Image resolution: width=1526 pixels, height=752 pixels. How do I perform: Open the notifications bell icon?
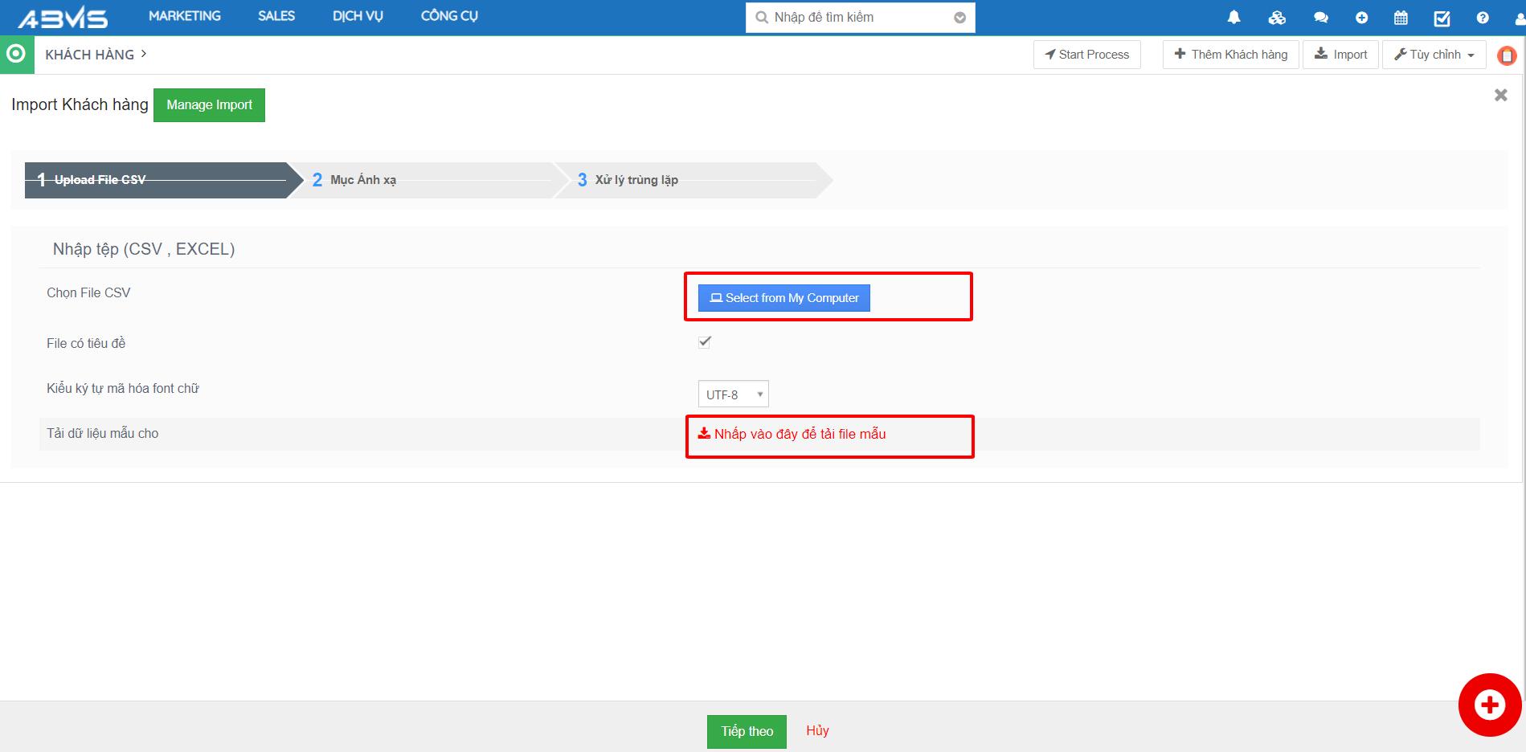pyautogui.click(x=1233, y=18)
